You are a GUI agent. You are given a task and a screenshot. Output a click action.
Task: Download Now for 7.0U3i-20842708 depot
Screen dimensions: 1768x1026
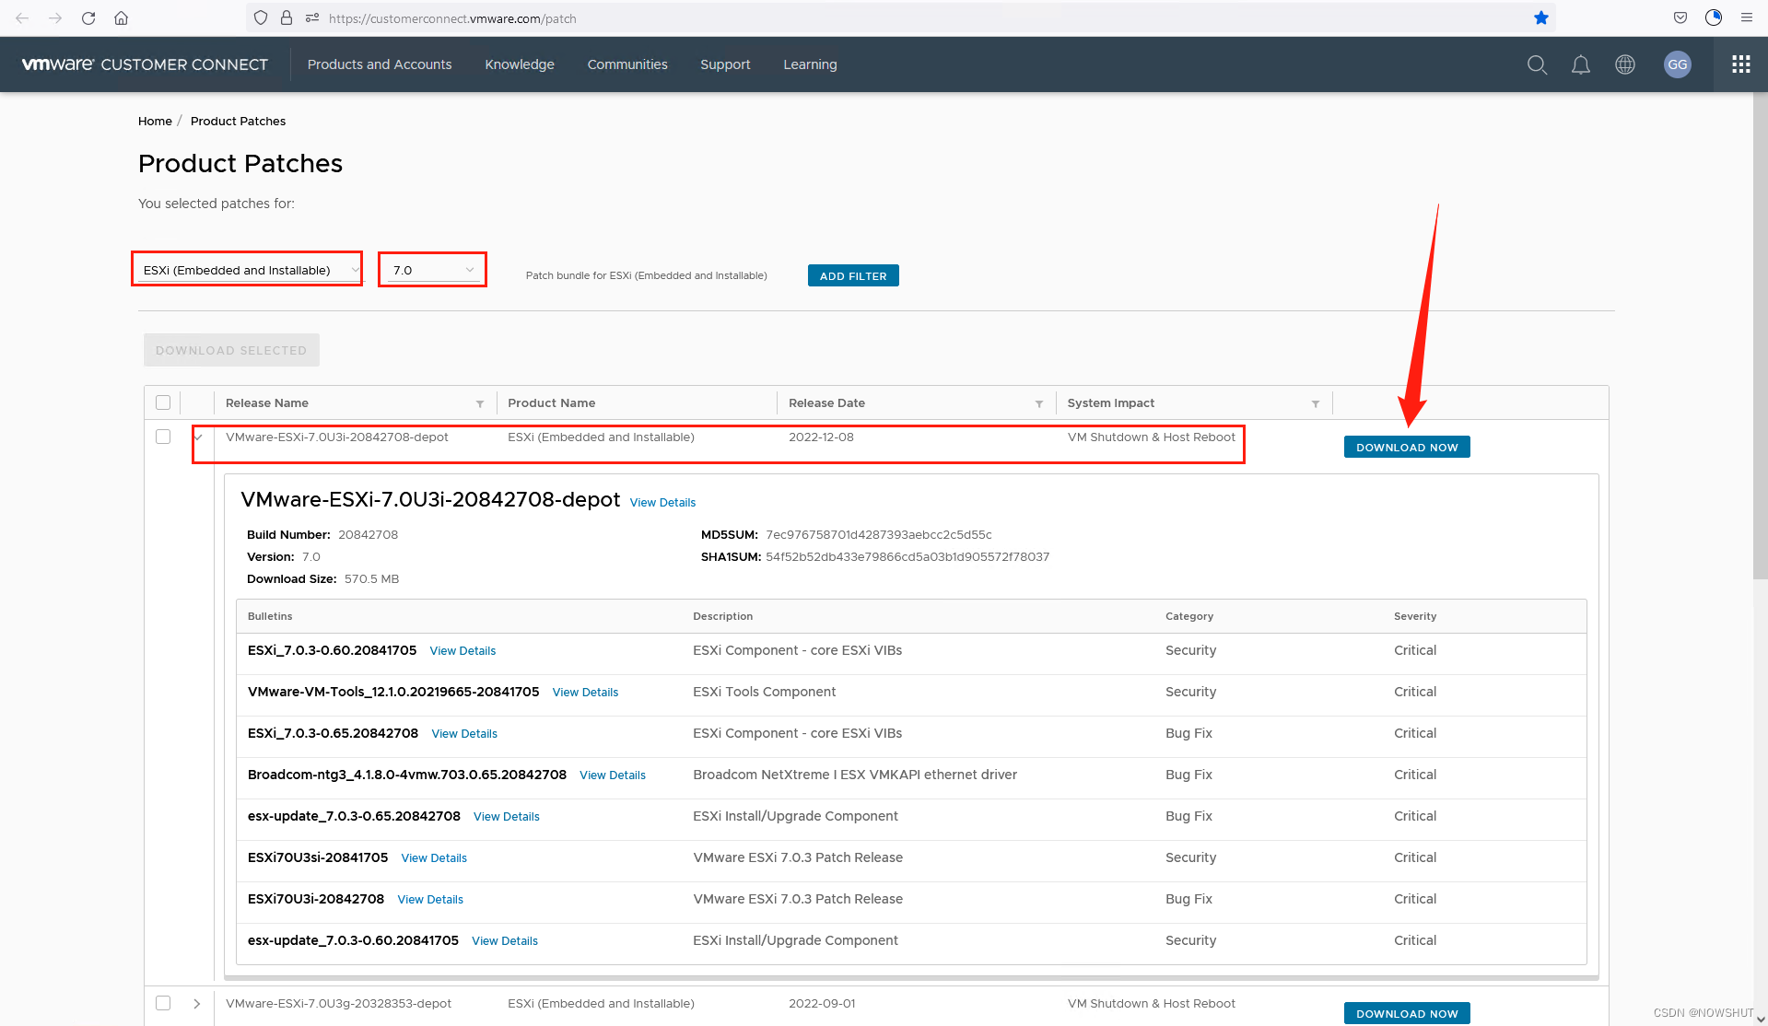[x=1407, y=447]
